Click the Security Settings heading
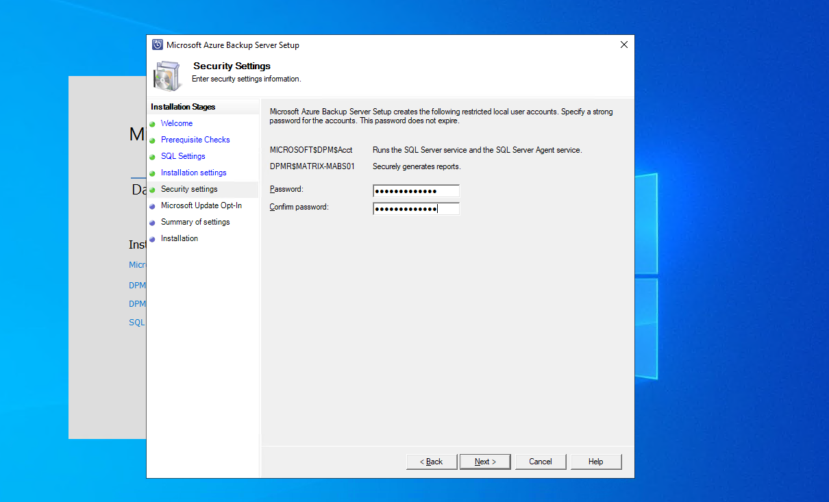The height and width of the screenshot is (502, 829). 232,66
